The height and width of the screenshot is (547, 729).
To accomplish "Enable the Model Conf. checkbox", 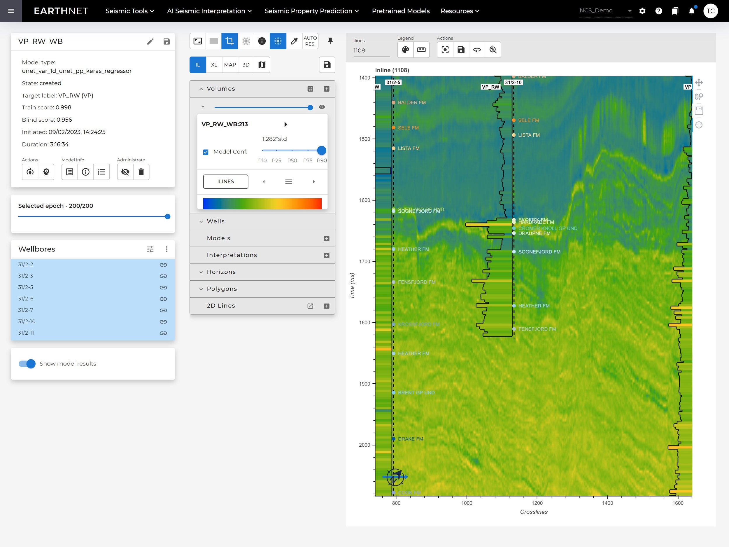I will point(206,152).
